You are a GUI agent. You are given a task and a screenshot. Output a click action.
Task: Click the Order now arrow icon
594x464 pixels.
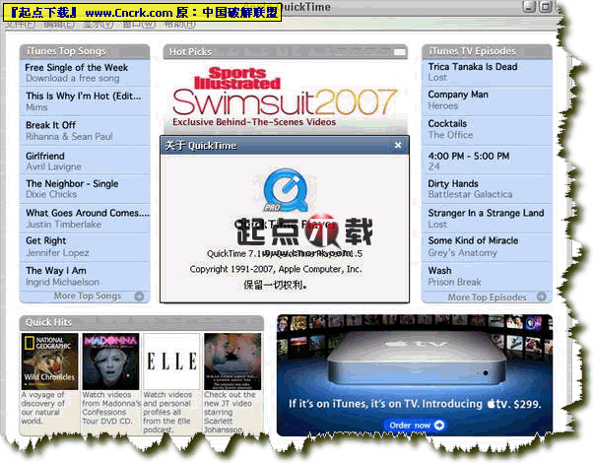click(438, 425)
